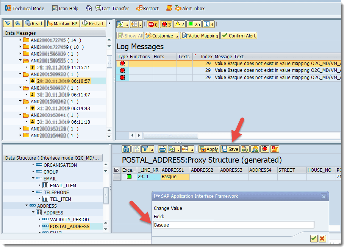This screenshot has width=347, height=250.
Task: Open the Alert inbox
Action: coord(190,8)
